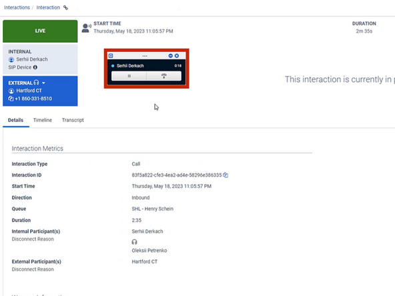
Task: Open the call widget three-dots menu
Action: coord(145,56)
